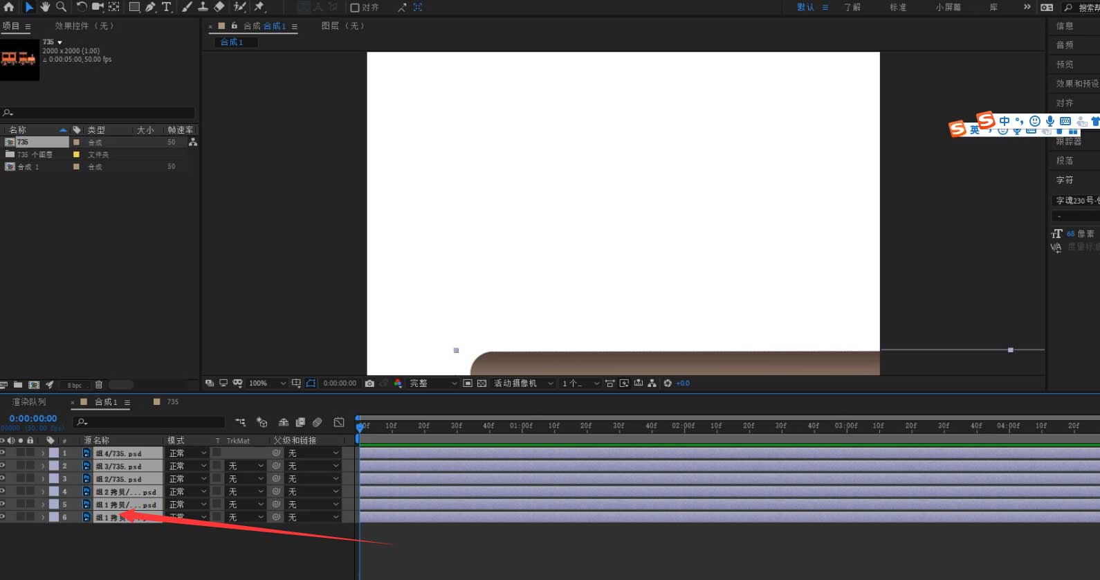Viewport: 1100px width, 580px height.
Task: Select the Zoom magnifier tool
Action: [x=61, y=7]
